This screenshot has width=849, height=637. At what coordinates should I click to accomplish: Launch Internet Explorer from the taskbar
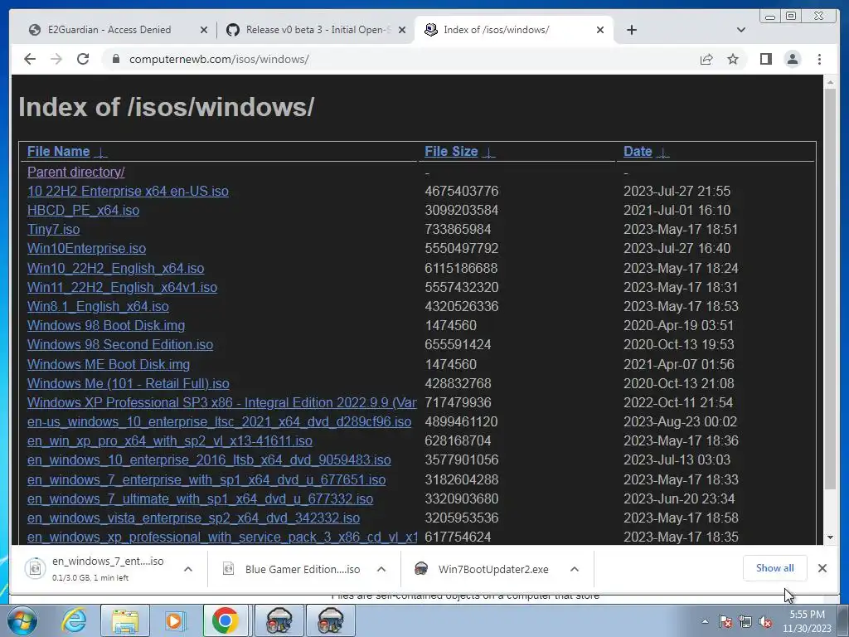click(x=74, y=620)
